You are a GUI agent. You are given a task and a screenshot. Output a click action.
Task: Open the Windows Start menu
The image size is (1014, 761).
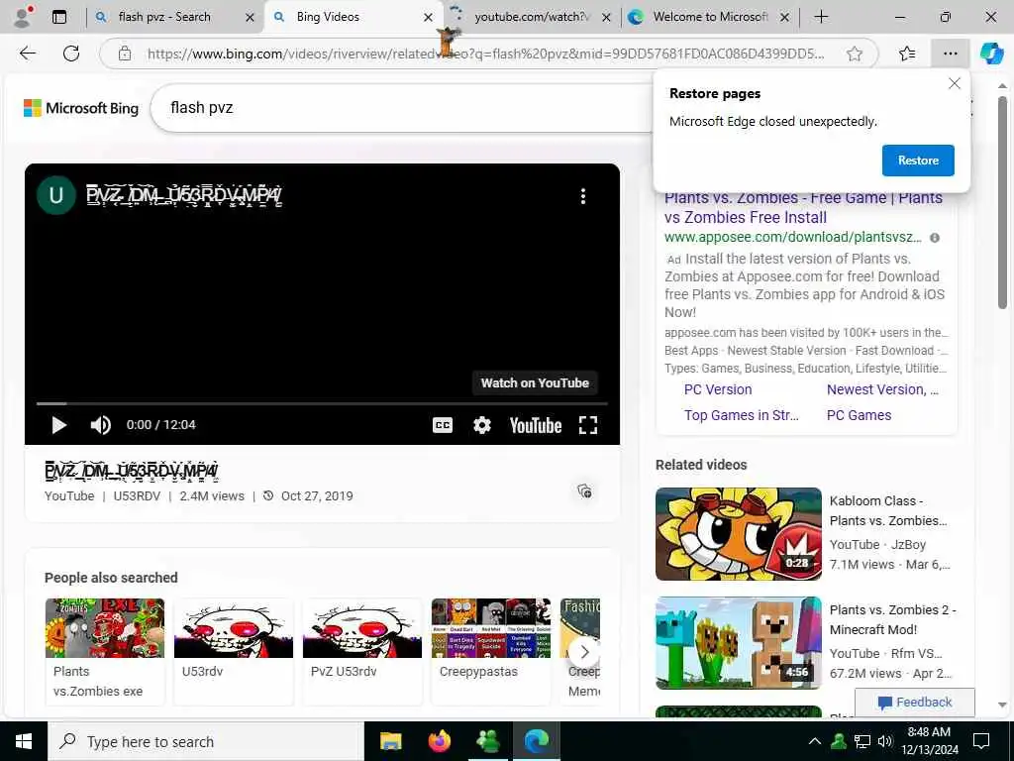pyautogui.click(x=24, y=741)
